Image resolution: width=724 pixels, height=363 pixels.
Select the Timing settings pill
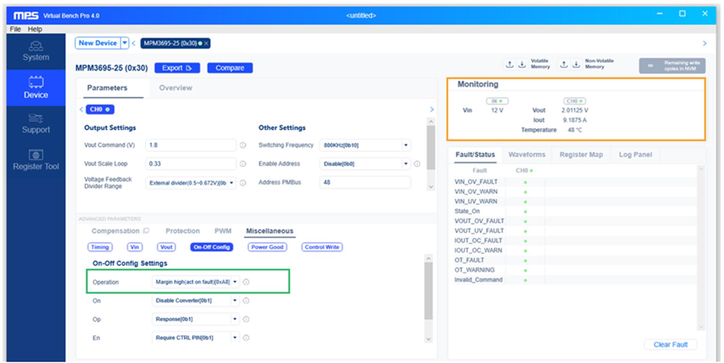click(100, 247)
